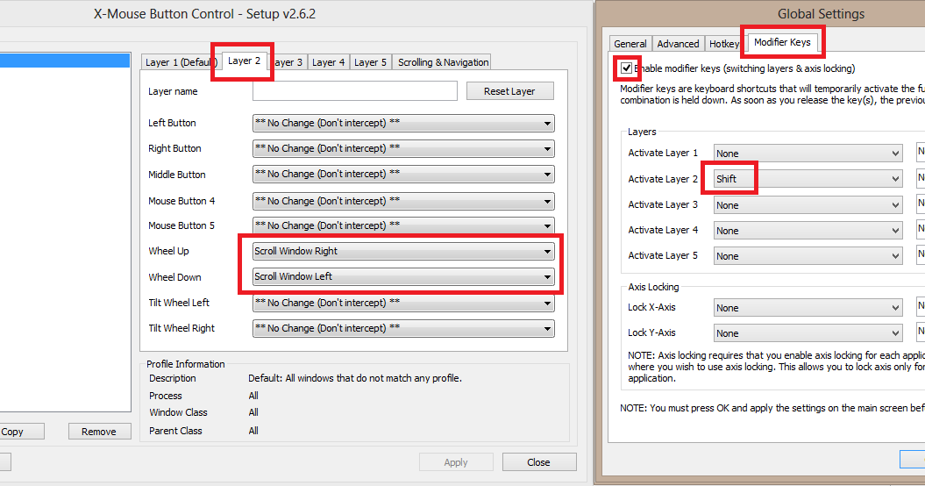Open the Activate Layer 2 dropdown set to Shift
This screenshot has height=486, width=925.
point(808,179)
